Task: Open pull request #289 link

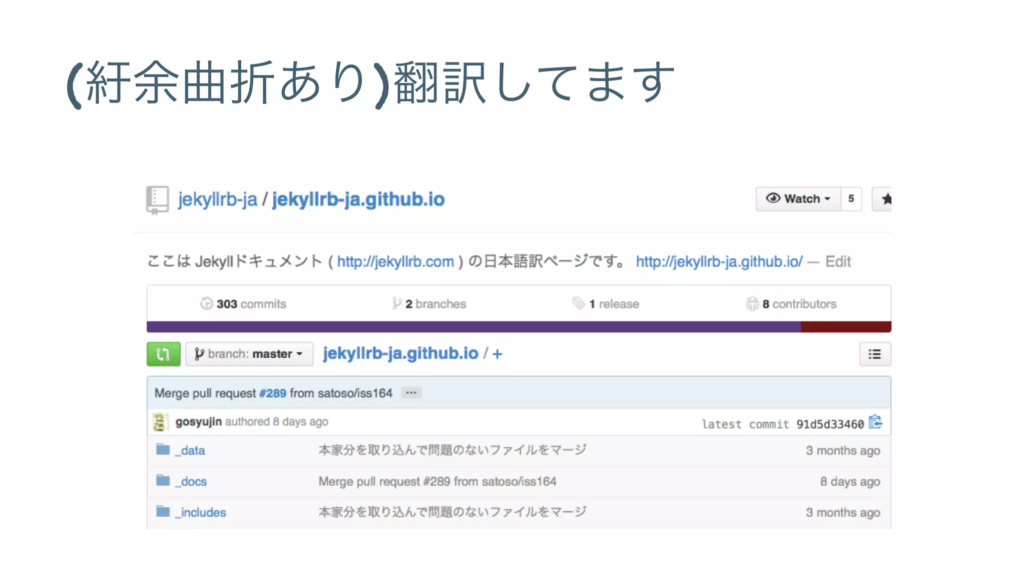Action: tap(273, 393)
